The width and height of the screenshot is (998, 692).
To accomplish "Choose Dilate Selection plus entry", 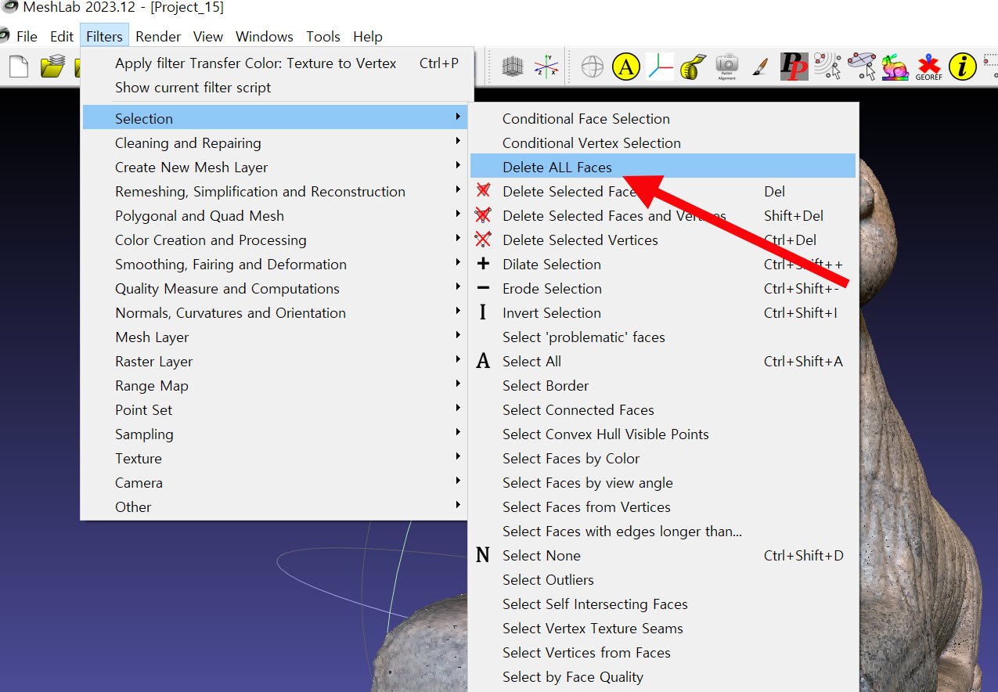I will pos(662,264).
